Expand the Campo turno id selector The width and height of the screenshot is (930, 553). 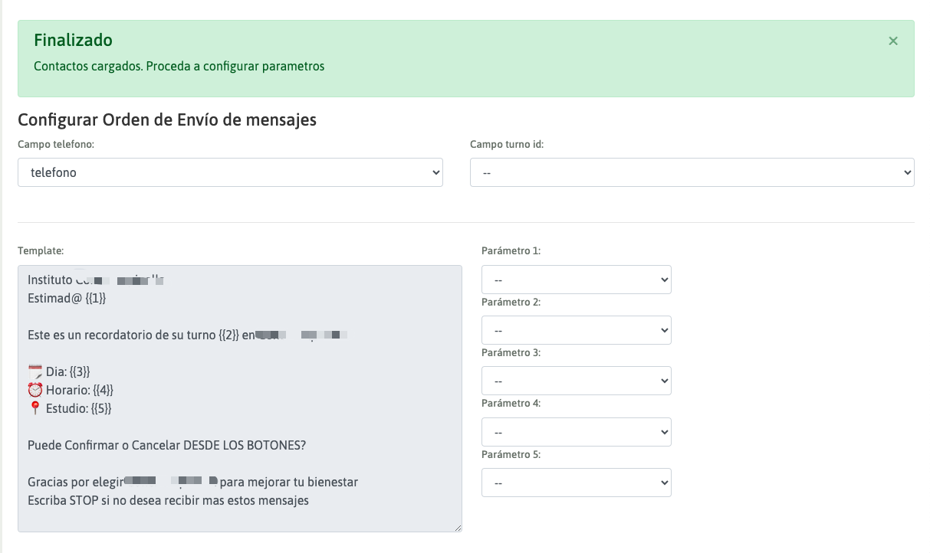point(692,172)
